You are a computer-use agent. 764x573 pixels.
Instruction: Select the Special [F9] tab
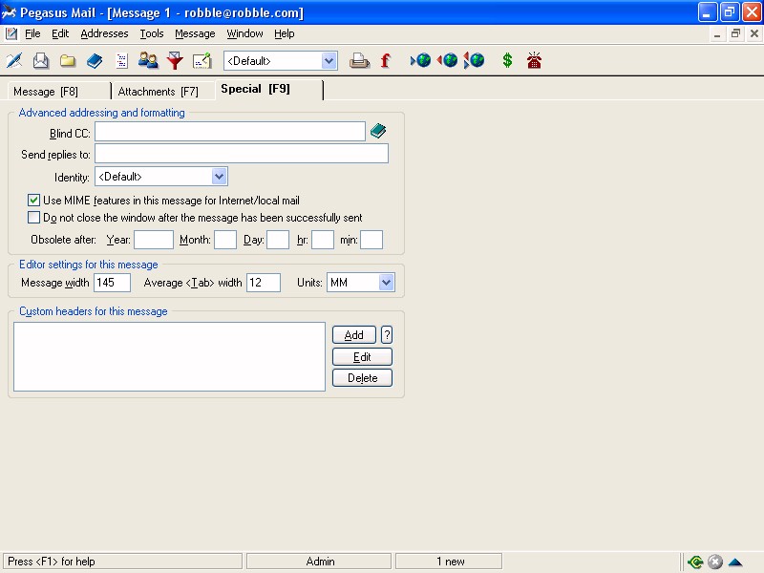tap(268, 90)
